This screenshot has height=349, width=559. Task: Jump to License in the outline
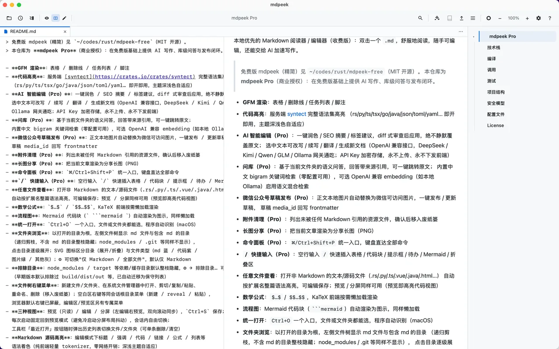(x=495, y=125)
